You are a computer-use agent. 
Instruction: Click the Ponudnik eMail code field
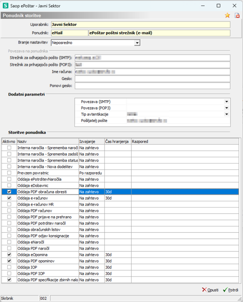tap(69, 33)
